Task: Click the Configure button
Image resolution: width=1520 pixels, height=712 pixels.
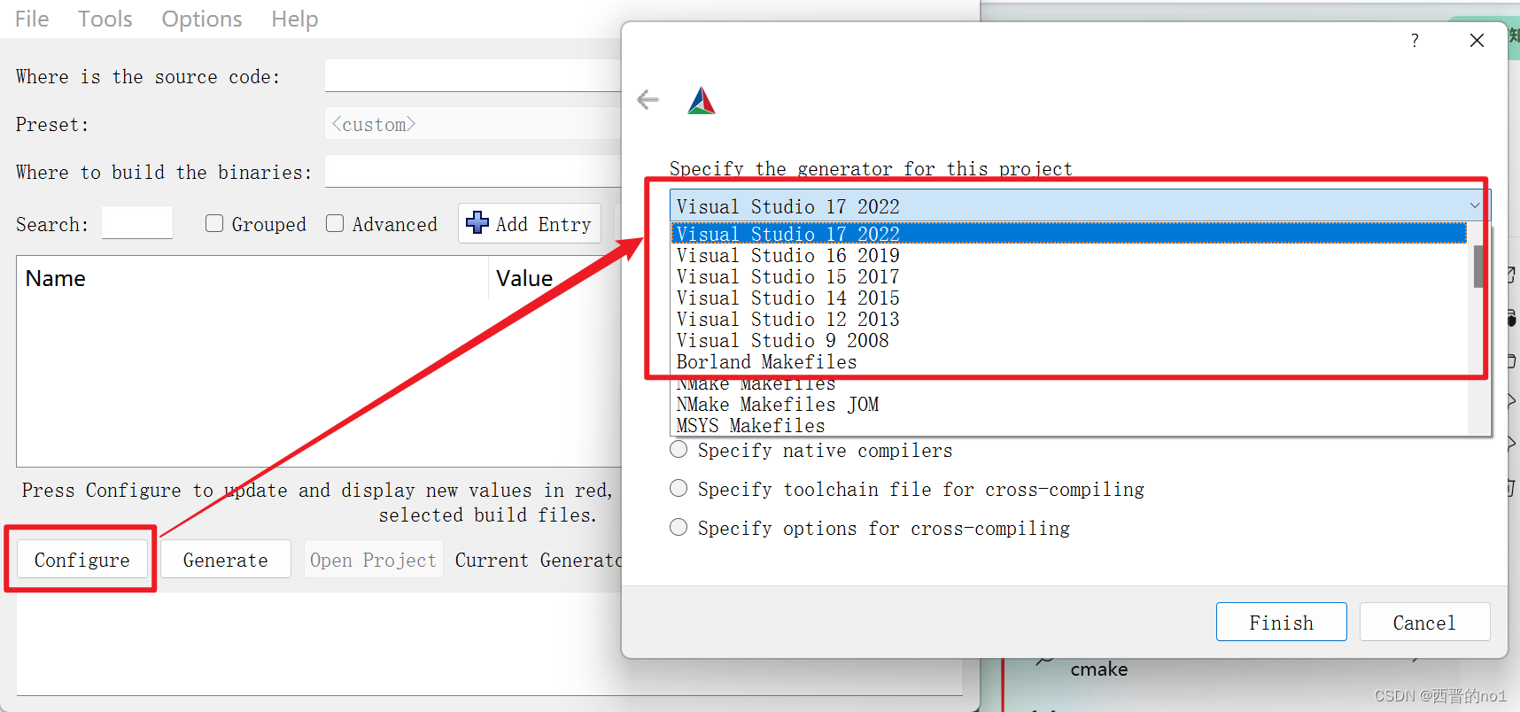Action: click(x=81, y=560)
